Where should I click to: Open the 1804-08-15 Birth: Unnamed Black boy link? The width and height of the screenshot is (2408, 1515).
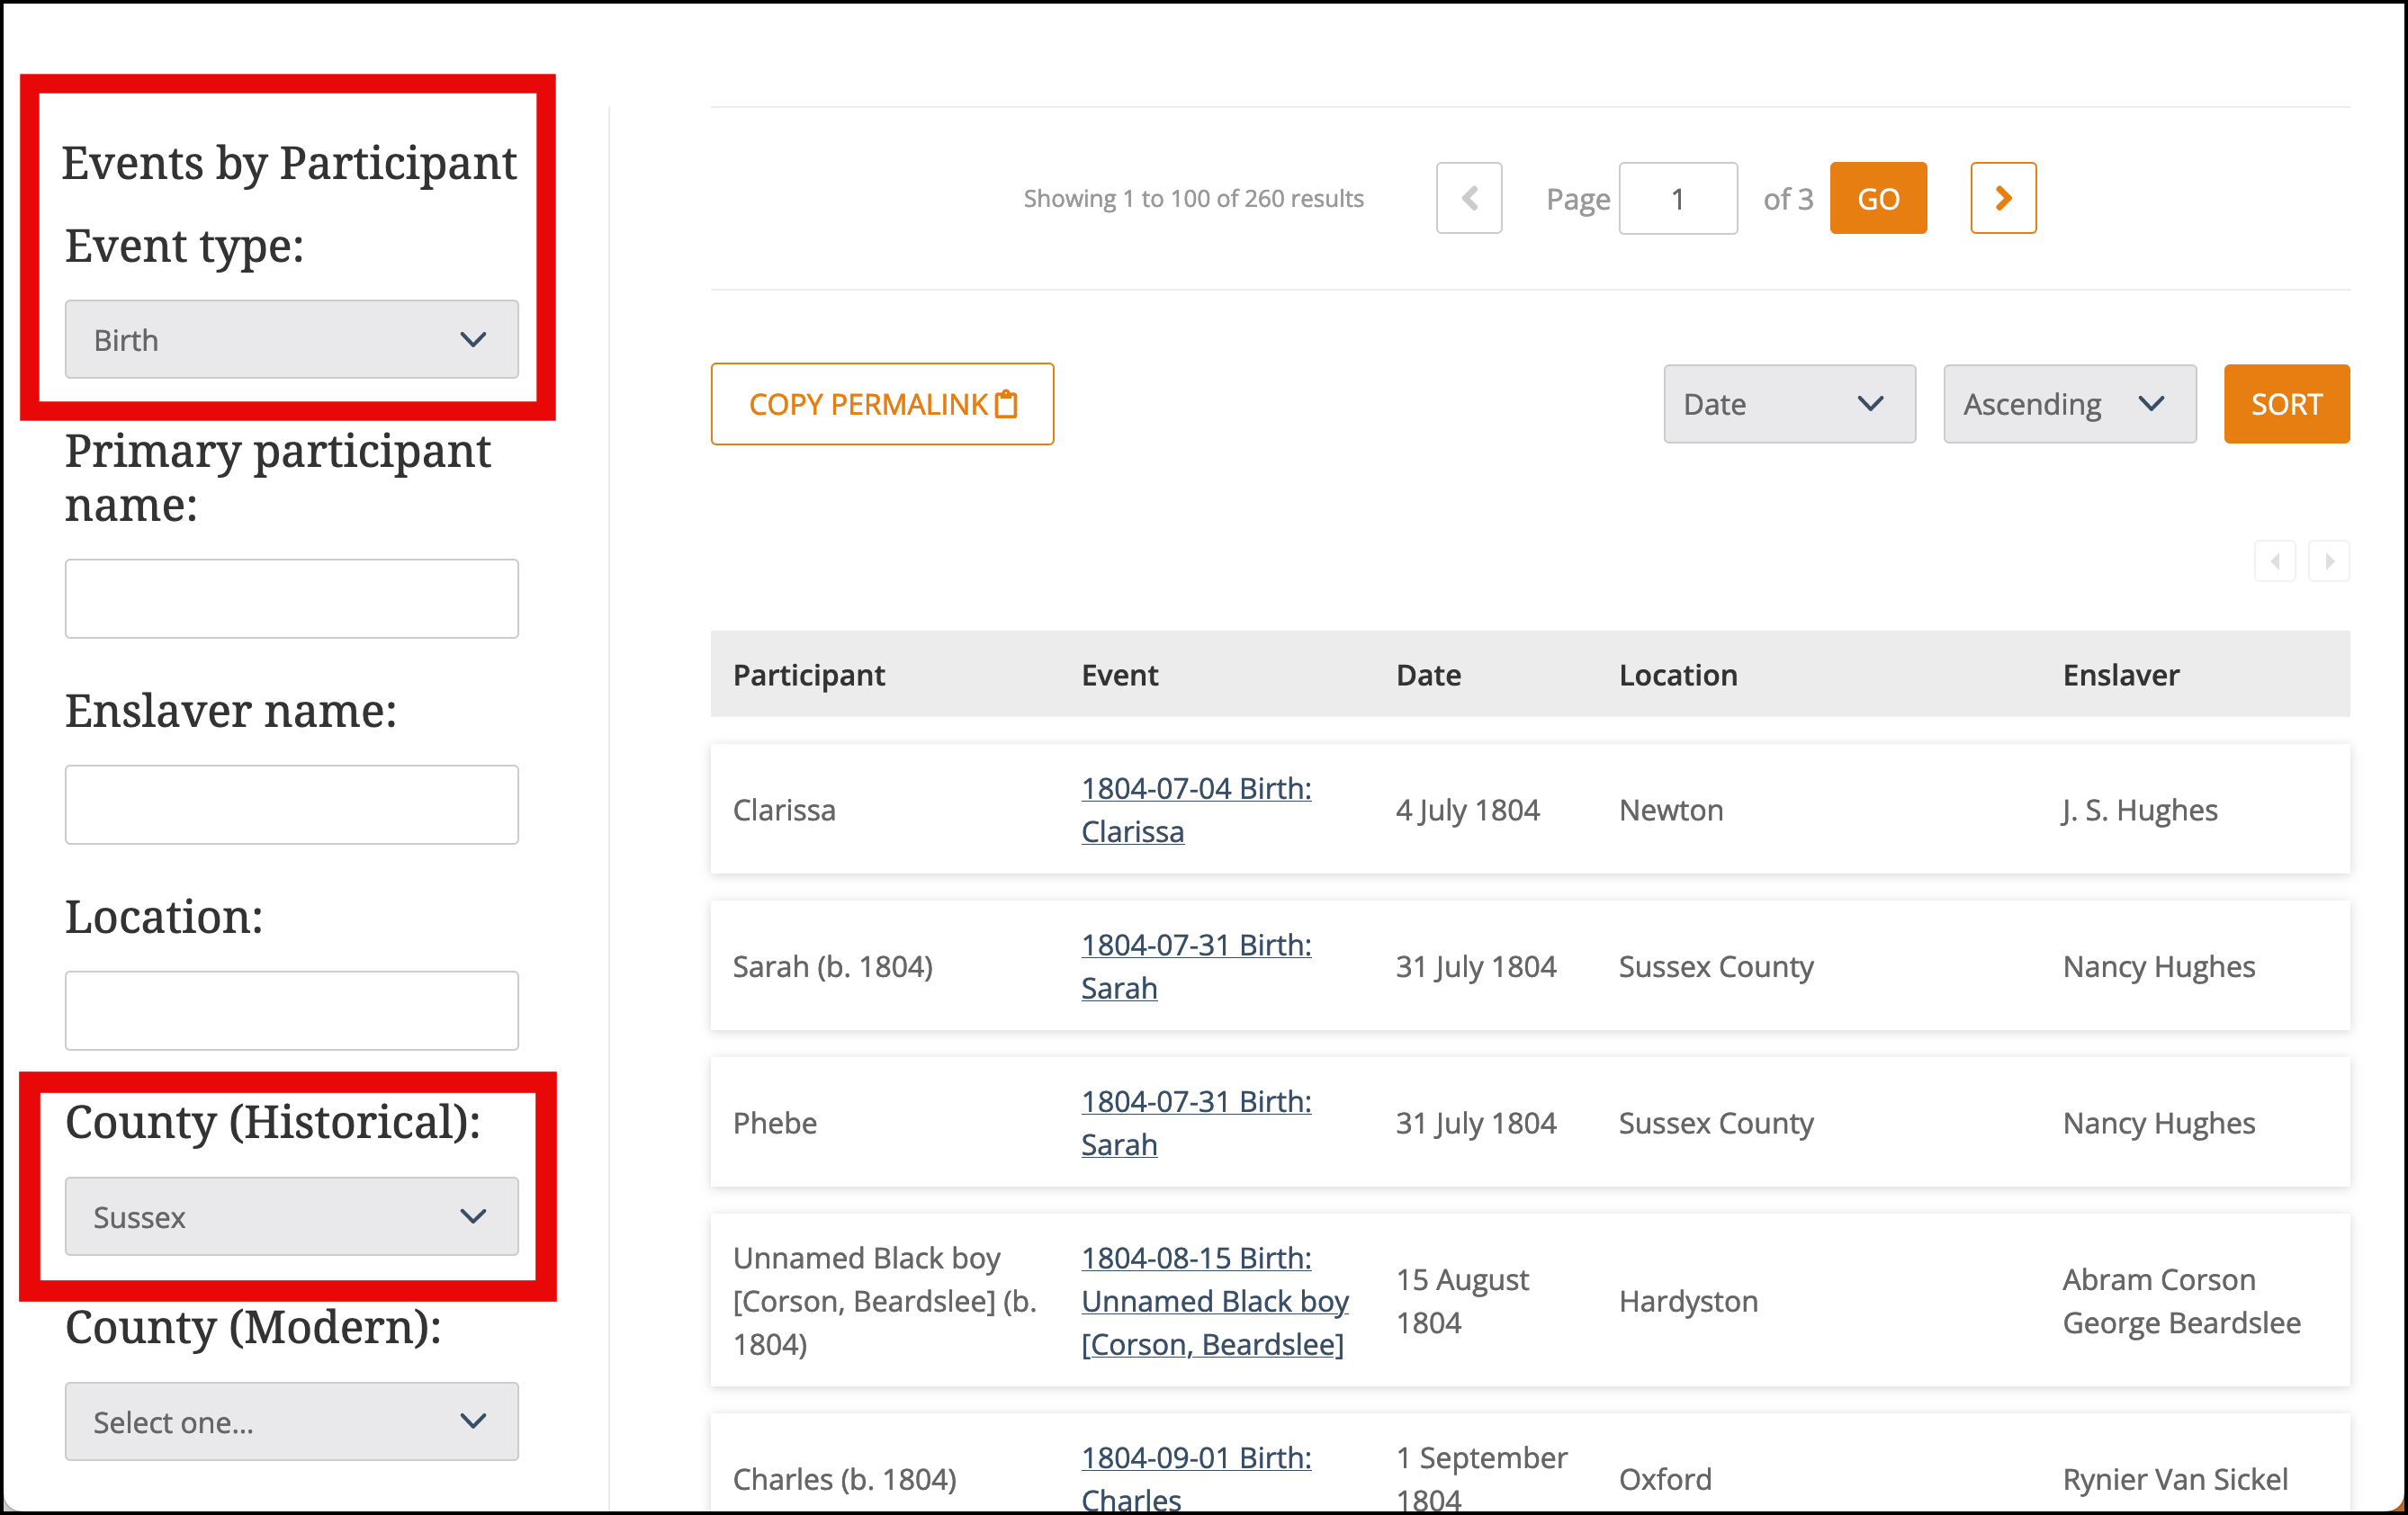coord(1215,1301)
